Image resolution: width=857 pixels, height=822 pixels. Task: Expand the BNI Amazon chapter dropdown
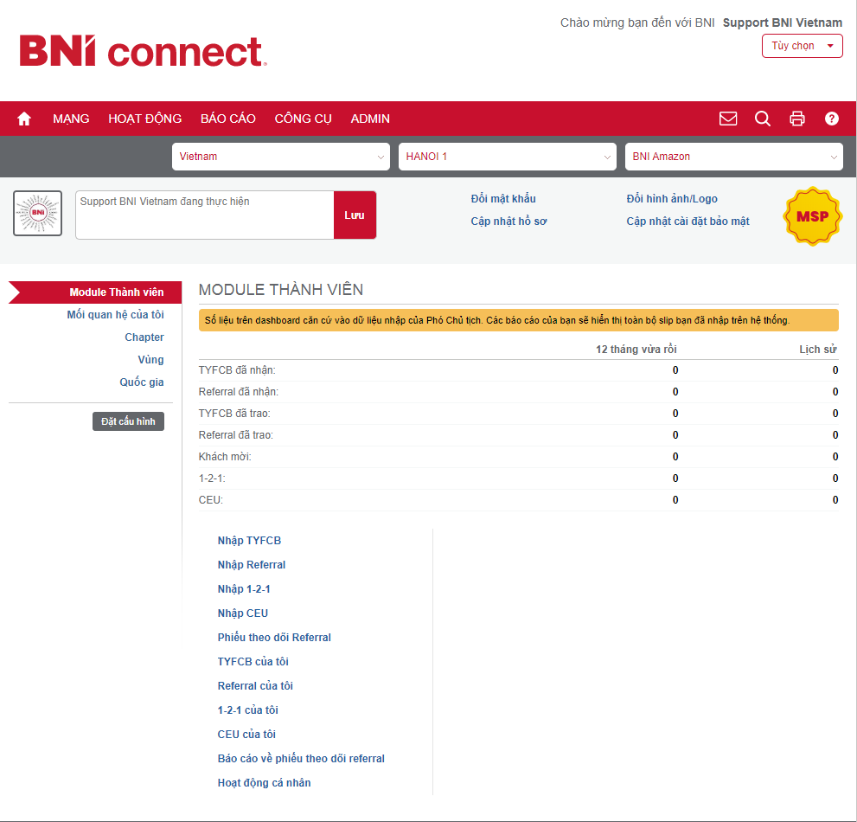tap(733, 157)
